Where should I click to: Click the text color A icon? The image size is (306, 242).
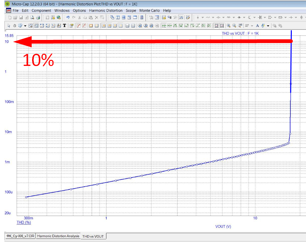(x=263, y=26)
